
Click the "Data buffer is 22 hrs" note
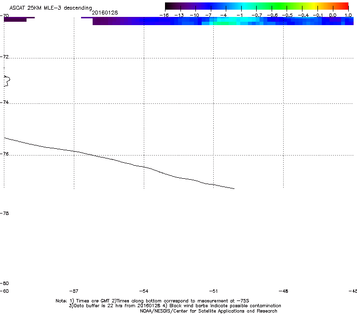click(115, 306)
